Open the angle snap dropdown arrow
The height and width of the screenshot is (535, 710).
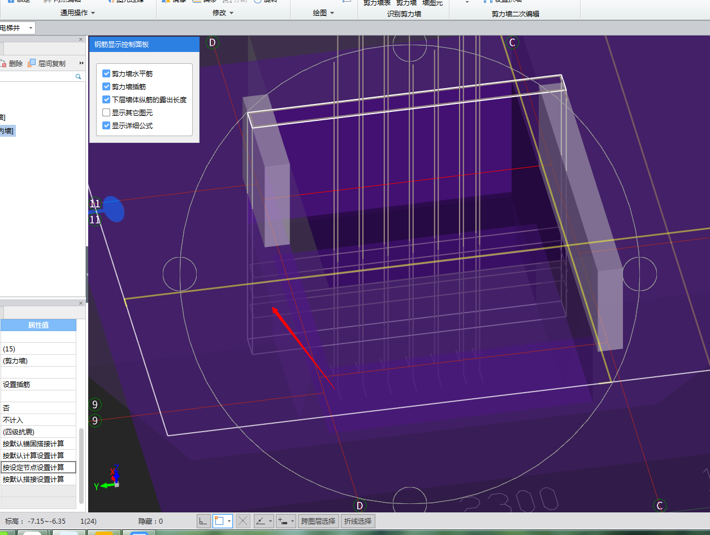click(270, 521)
